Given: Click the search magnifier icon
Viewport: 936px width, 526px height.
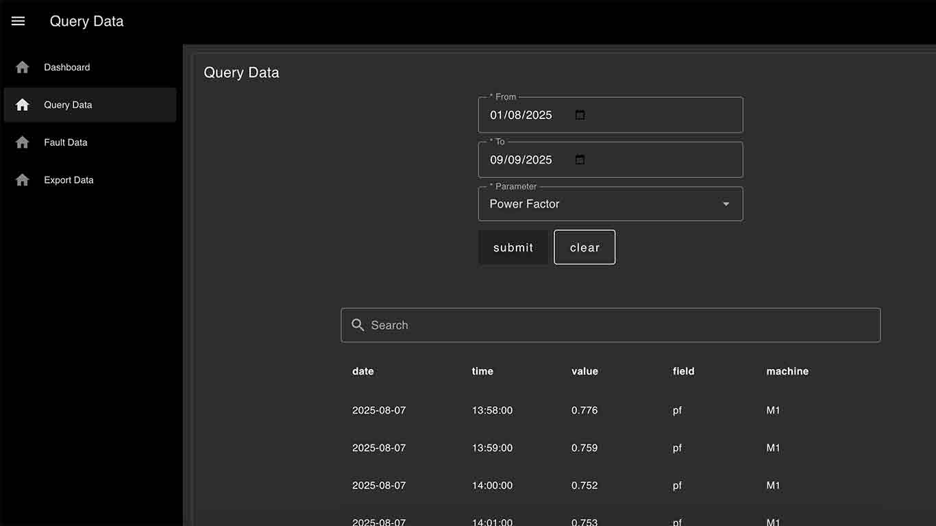Looking at the screenshot, I should tap(358, 325).
